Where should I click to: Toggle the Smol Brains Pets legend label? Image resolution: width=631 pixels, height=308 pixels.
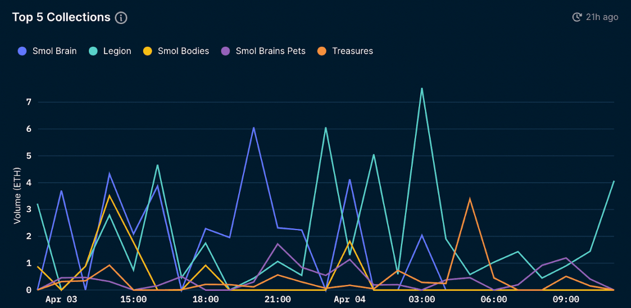click(270, 51)
